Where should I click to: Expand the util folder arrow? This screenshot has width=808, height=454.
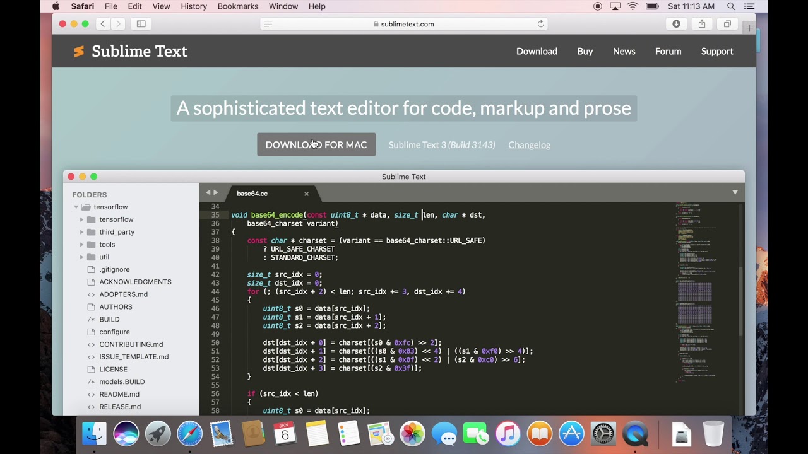point(81,257)
